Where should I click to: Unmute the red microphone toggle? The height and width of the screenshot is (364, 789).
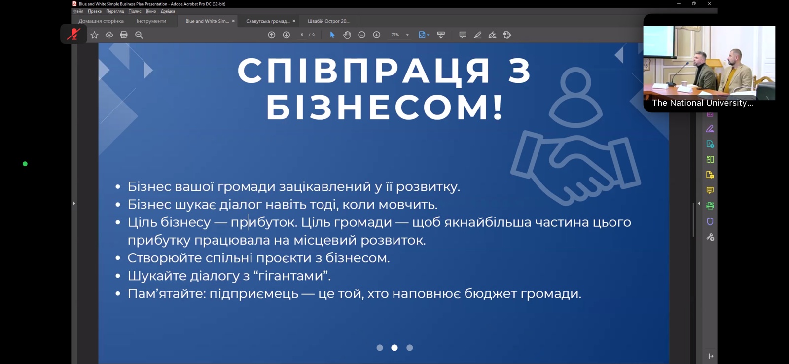point(73,35)
